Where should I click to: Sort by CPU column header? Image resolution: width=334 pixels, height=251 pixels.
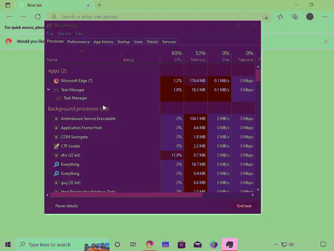pos(172,56)
